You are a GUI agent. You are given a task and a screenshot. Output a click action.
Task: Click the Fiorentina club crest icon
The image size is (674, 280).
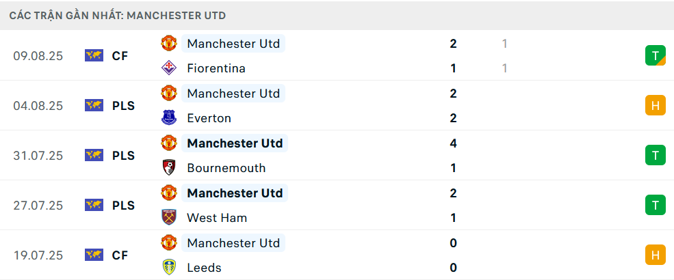tap(168, 68)
